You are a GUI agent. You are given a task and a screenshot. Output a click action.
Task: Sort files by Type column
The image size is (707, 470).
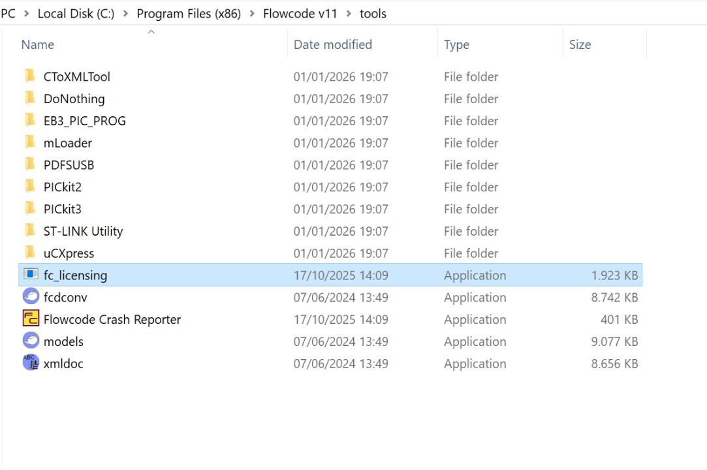tap(456, 44)
